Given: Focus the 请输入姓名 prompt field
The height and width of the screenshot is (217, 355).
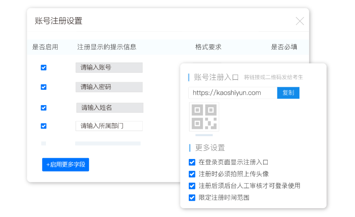Looking at the screenshot, I should pyautogui.click(x=109, y=108).
